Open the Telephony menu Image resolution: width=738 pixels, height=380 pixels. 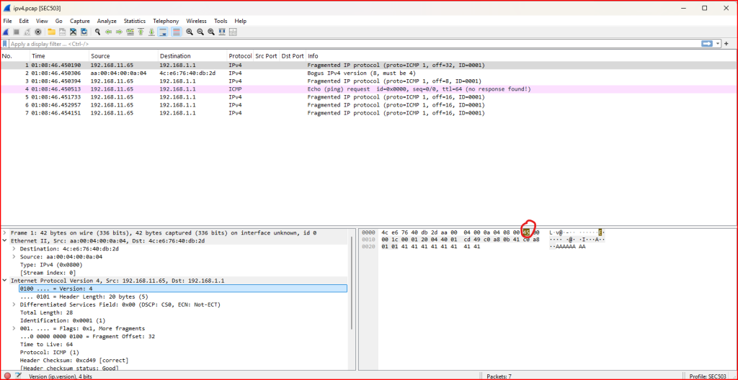pos(166,21)
